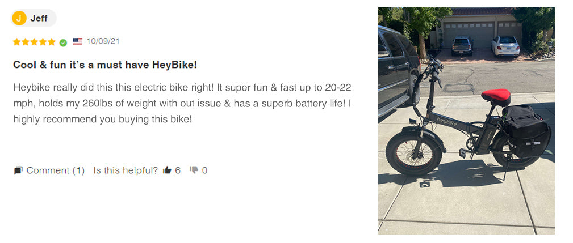
Task: Click the review date 10/09/21
Action: click(103, 41)
